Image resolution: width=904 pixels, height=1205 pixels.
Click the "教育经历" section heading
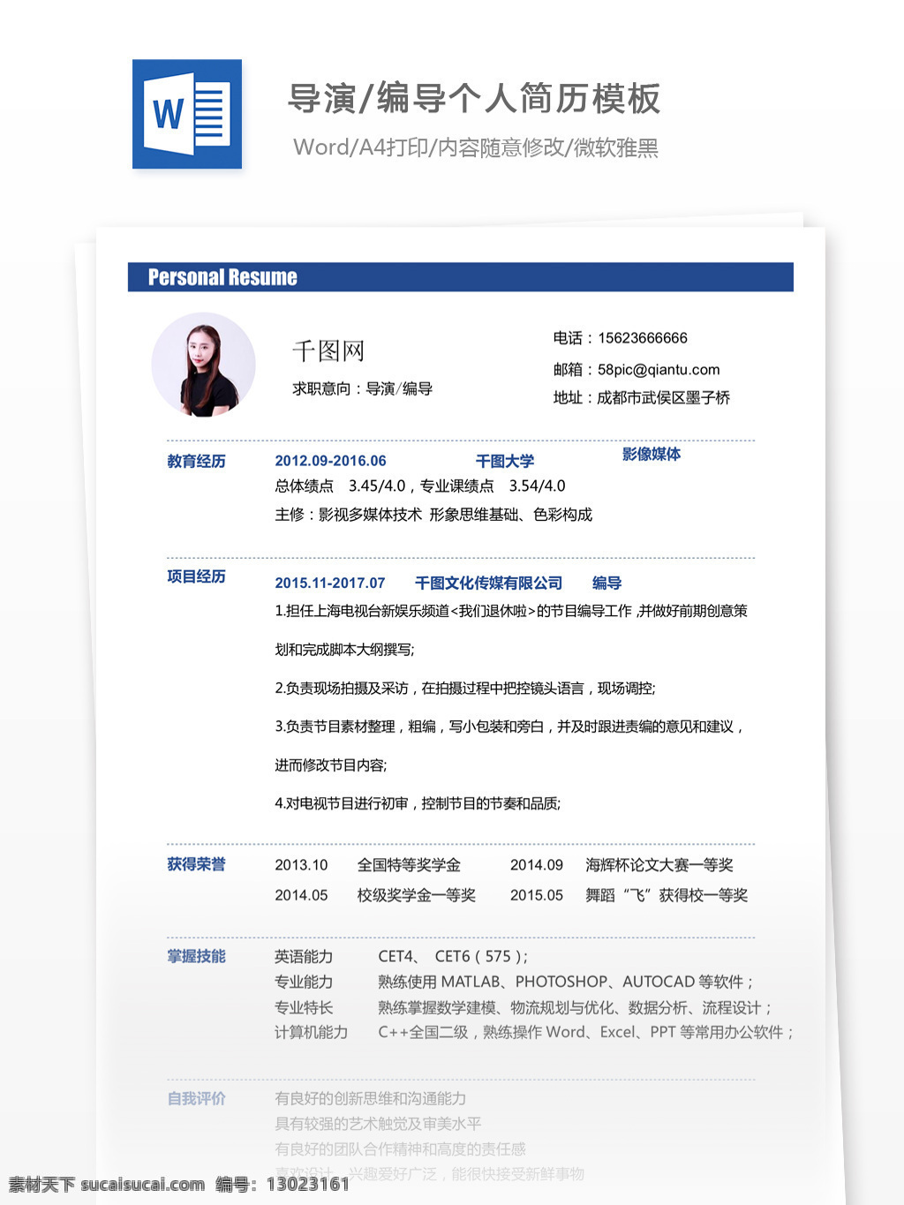(196, 461)
